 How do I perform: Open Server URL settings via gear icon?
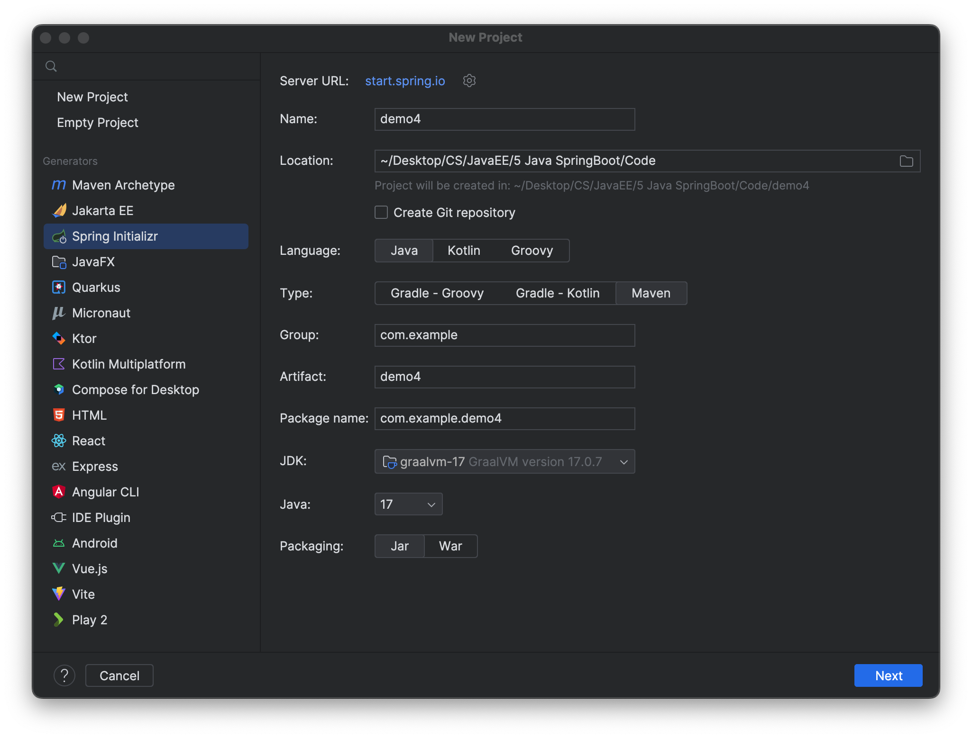point(469,81)
